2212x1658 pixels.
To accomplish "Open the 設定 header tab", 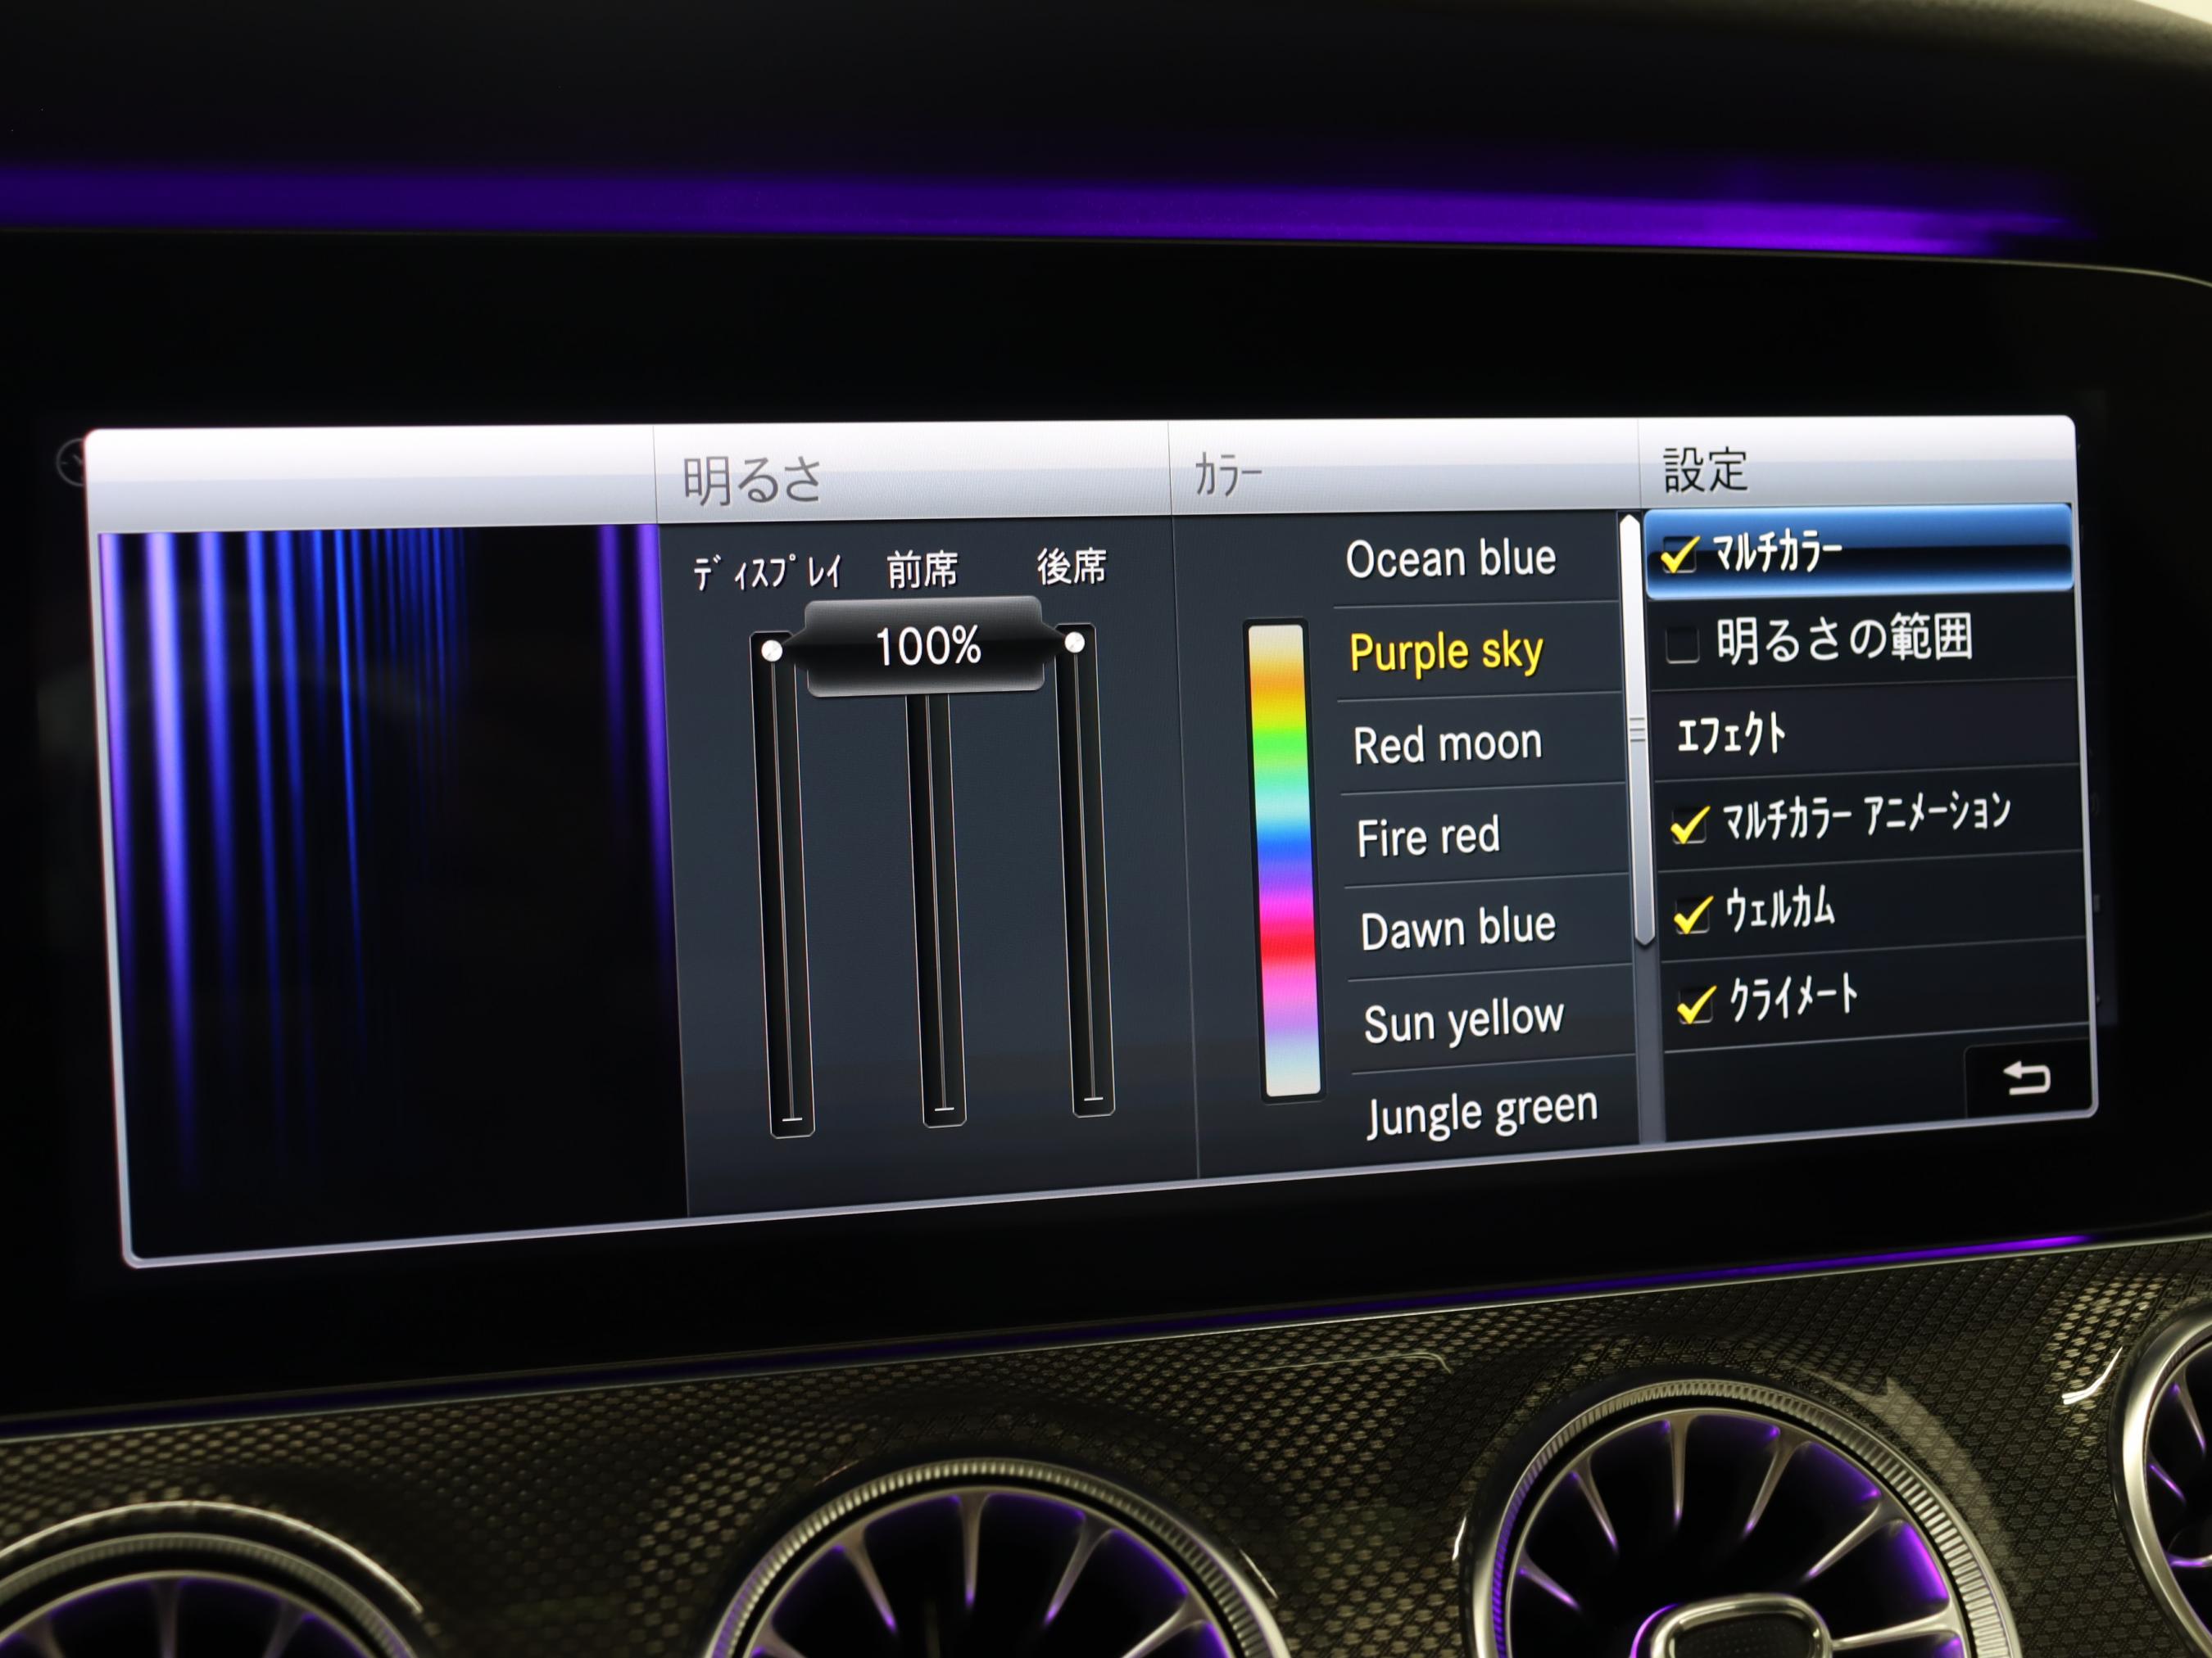I will coord(1705,470).
